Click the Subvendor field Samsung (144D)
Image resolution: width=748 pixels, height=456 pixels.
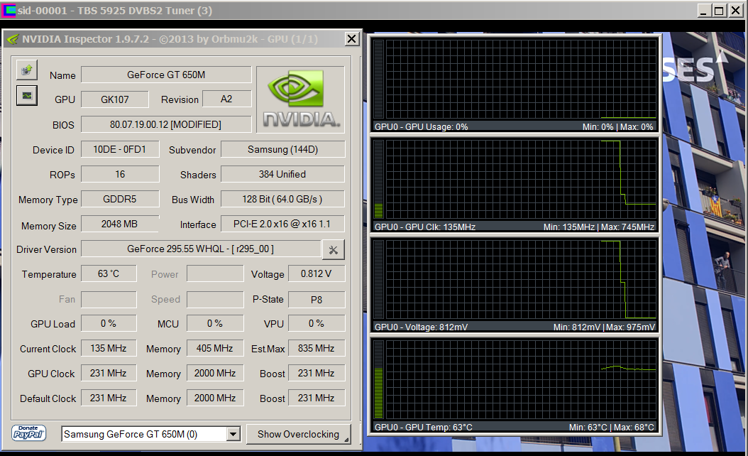pyautogui.click(x=283, y=149)
